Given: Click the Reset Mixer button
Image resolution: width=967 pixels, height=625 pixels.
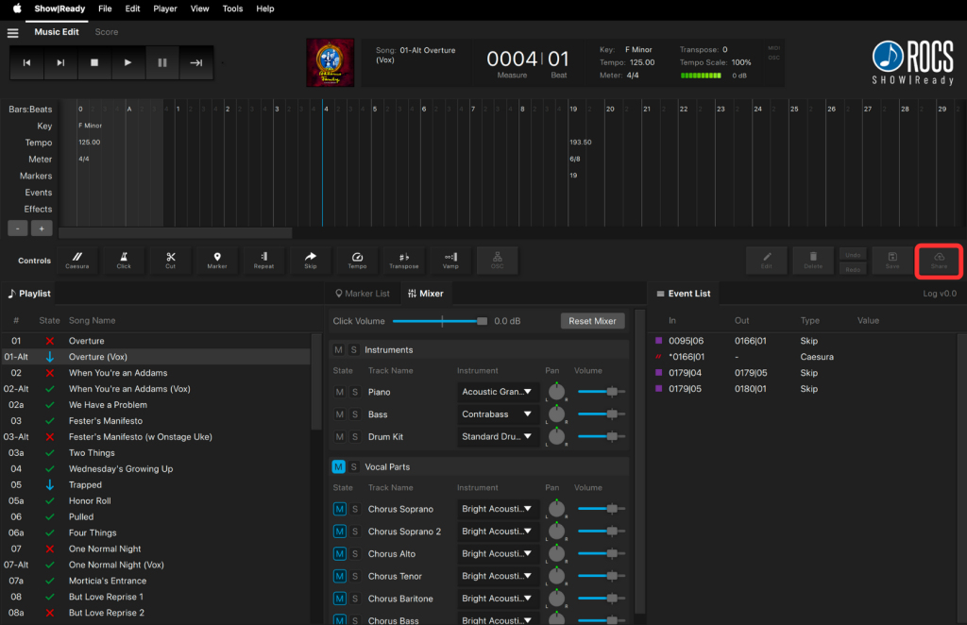Looking at the screenshot, I should pyautogui.click(x=592, y=321).
